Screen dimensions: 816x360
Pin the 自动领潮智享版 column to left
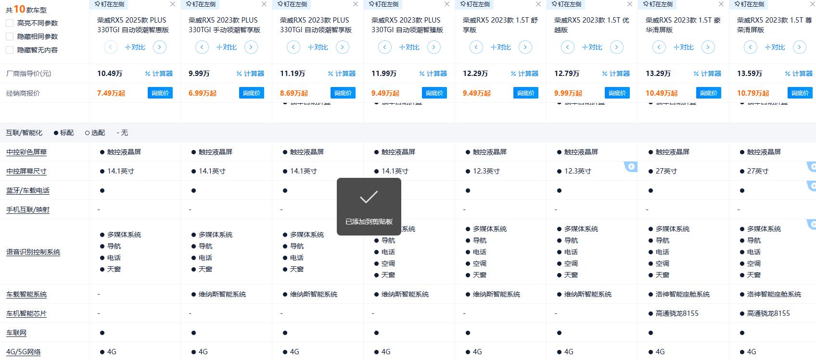(293, 4)
